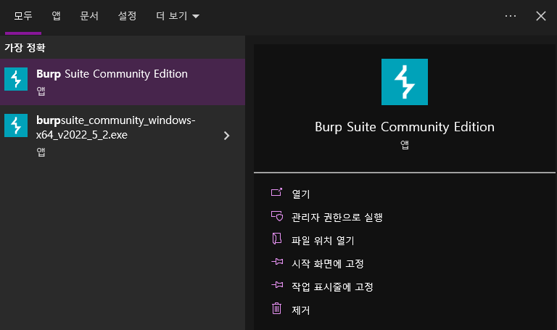The width and height of the screenshot is (557, 330).
Task: Choose 파일 위치 열기
Action: [323, 241]
